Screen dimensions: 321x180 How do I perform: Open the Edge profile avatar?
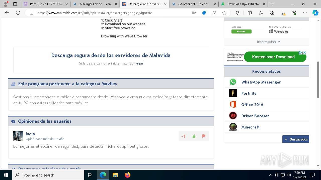pyautogui.click(x=6, y=4)
